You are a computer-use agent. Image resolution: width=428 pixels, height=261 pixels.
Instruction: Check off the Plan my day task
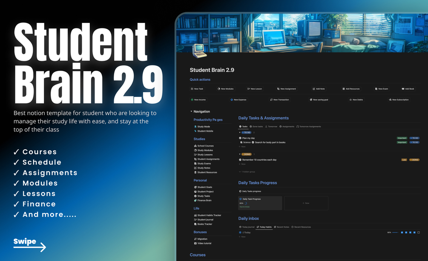[240, 138]
